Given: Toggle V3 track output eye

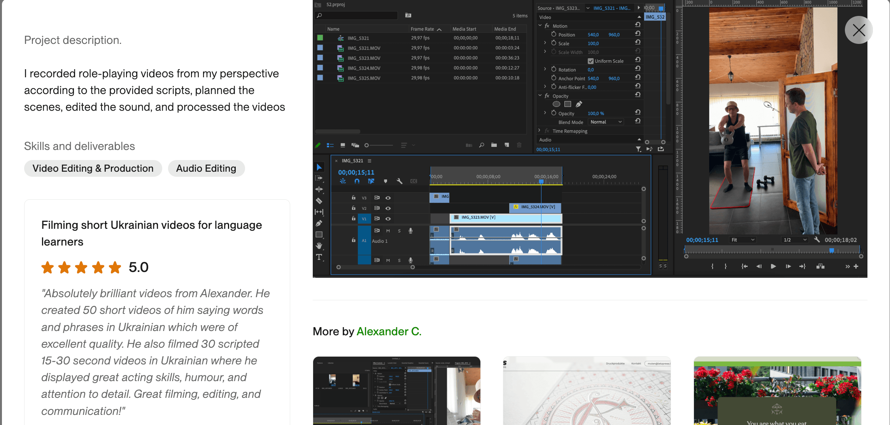Looking at the screenshot, I should [388, 198].
